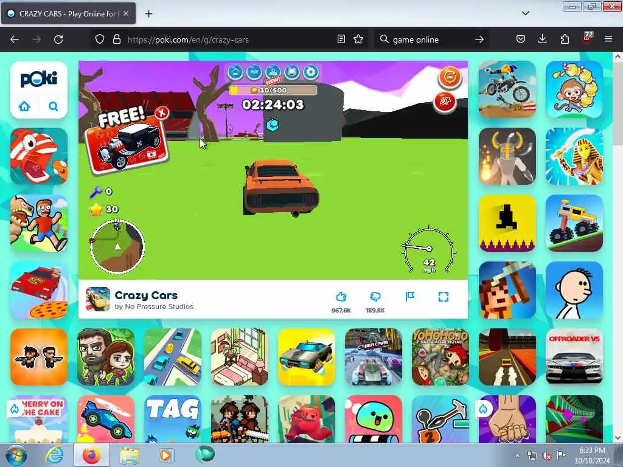Open the horned viking warrior game thumbnail
This screenshot has height=467, width=623.
(507, 156)
